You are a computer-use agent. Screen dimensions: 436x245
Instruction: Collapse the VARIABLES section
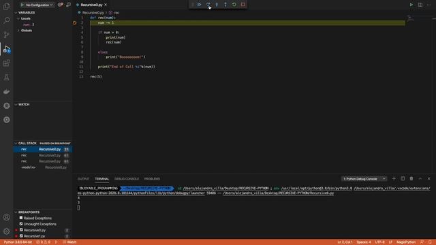(27, 12)
